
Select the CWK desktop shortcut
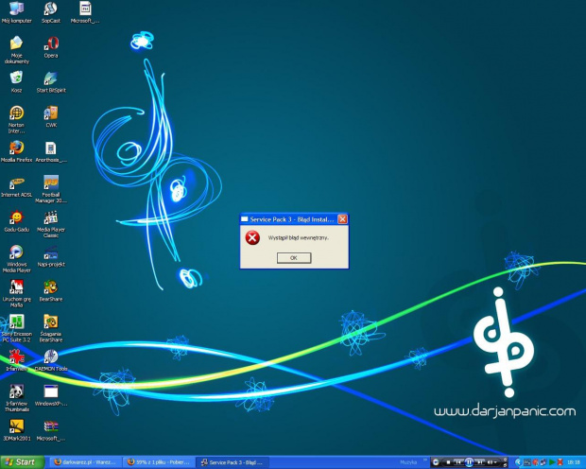point(51,116)
